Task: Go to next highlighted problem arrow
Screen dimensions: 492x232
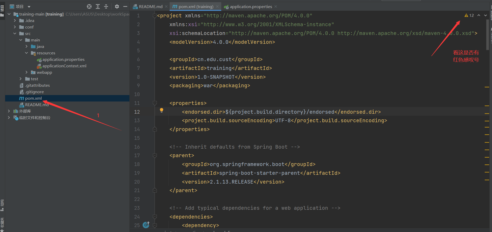Action: point(486,15)
